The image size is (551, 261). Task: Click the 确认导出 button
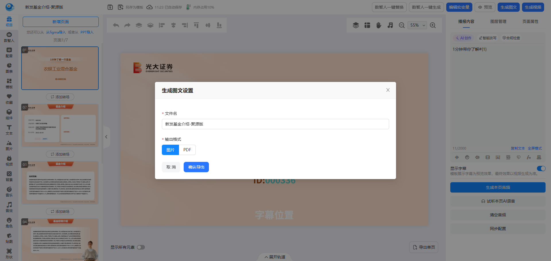[196, 167]
